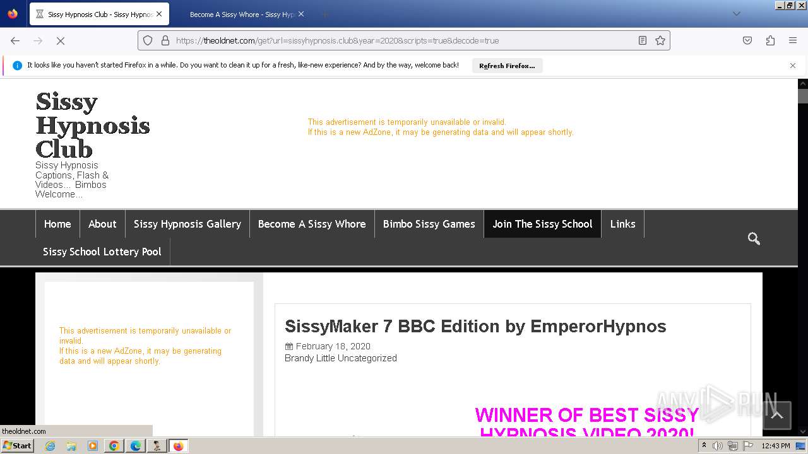Click the taskbar clock showing 12:43 PM
The width and height of the screenshot is (808, 454).
click(x=776, y=446)
